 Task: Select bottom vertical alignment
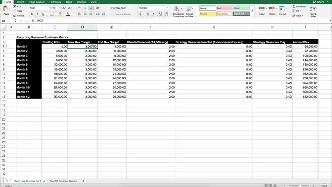tap(91, 8)
